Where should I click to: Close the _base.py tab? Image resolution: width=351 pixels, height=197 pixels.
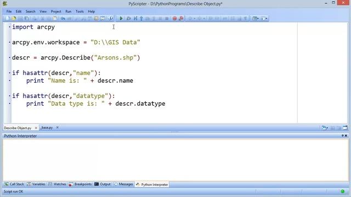click(x=57, y=128)
